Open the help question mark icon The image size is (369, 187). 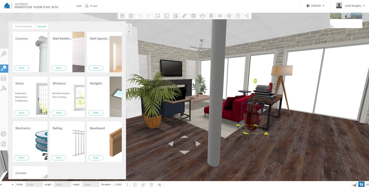(238, 16)
